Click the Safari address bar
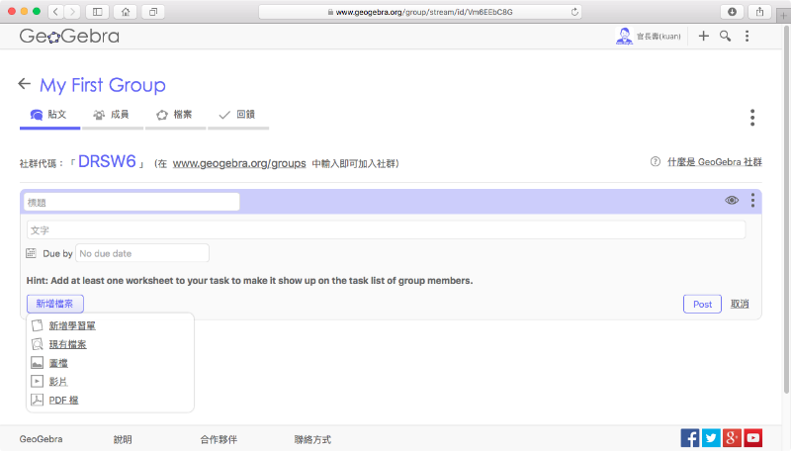This screenshot has height=451, width=791. 419,12
